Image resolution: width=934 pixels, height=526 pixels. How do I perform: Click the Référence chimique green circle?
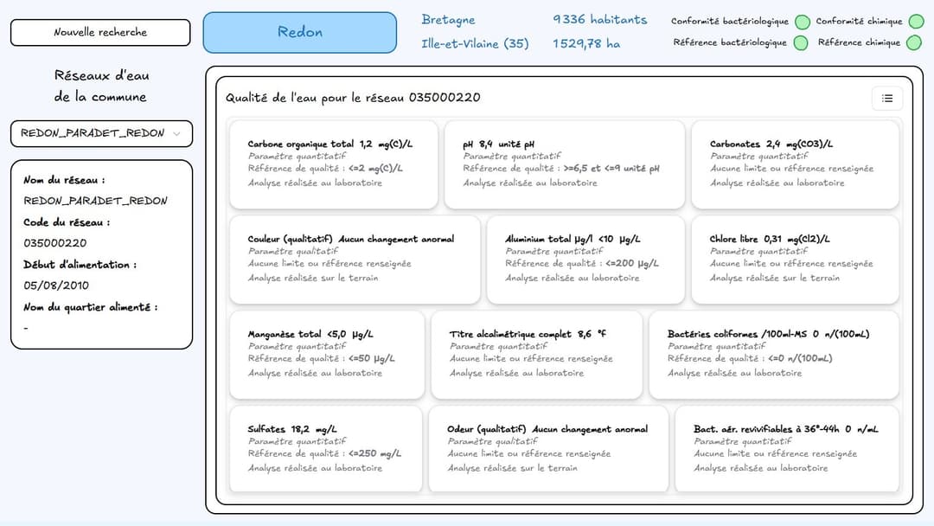tap(913, 42)
